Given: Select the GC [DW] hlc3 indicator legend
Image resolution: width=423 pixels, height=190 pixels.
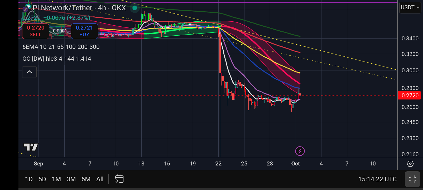Looking at the screenshot, I should click(x=57, y=59).
